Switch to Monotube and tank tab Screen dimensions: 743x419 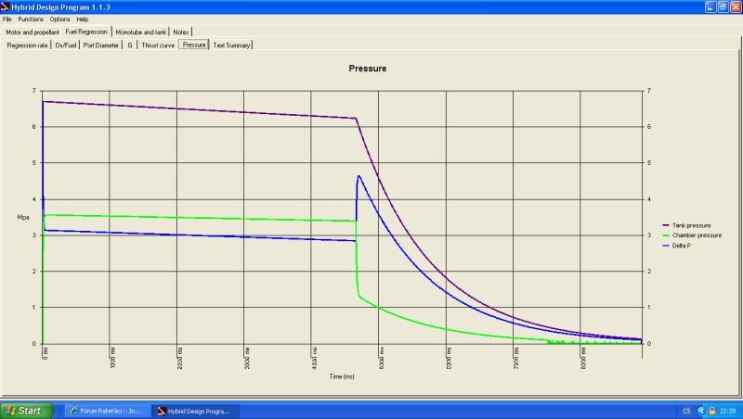140,32
